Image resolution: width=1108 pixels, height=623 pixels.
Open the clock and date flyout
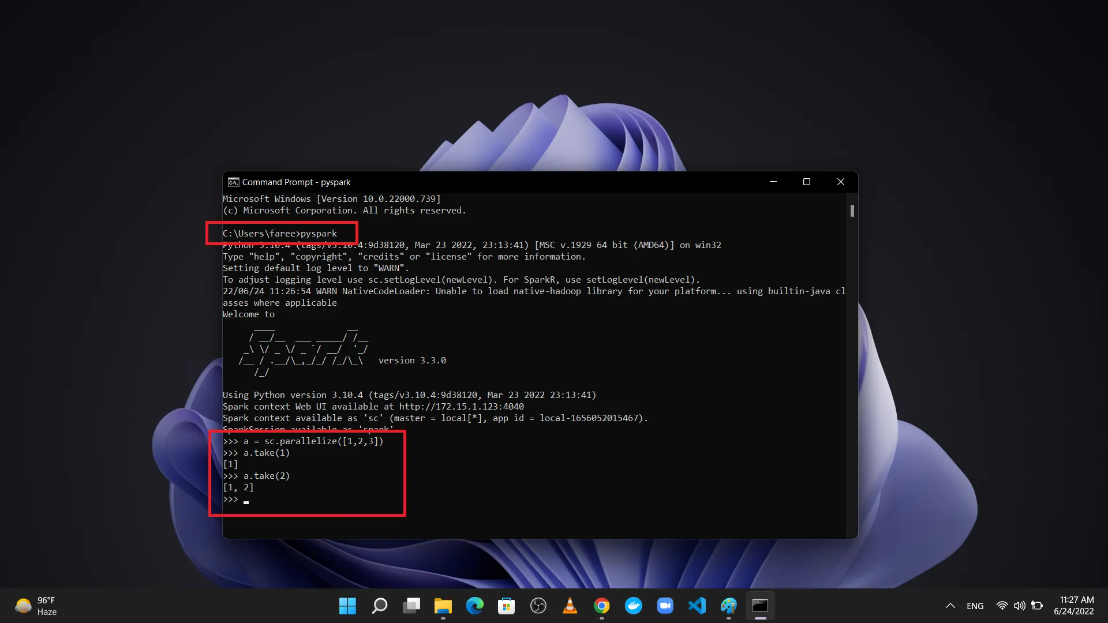[x=1073, y=606]
